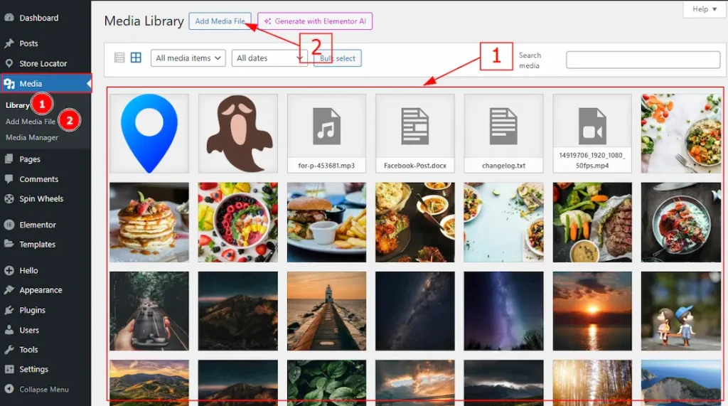The height and width of the screenshot is (406, 728).
Task: Click the Posts pushpin icon
Action: point(9,43)
